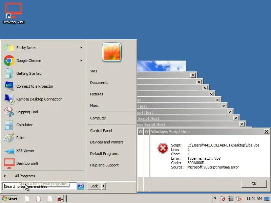Close the topmost stacked background window
The height and width of the screenshot is (203, 271).
193,75
